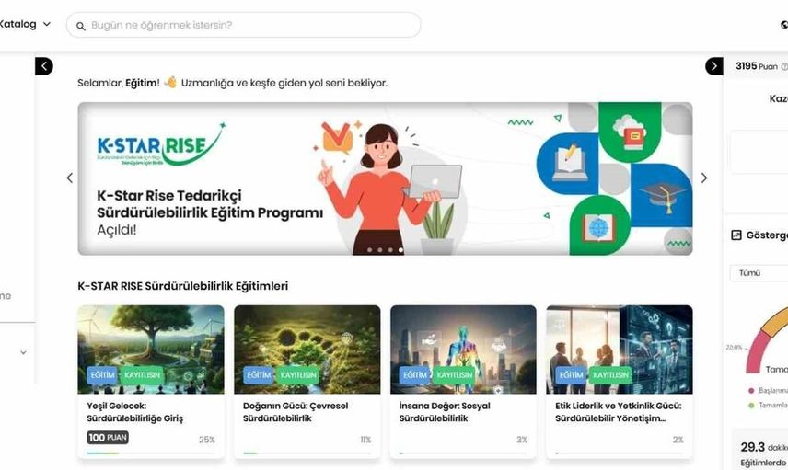788x470 pixels.
Task: Open 'Yeşil Gelecek: Sürdürülebilirliğe Giriş' course thumbnail
Action: click(150, 349)
